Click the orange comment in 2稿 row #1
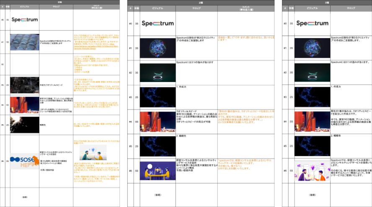The height and width of the screenshot is (207, 372). pyautogui.click(x=246, y=38)
